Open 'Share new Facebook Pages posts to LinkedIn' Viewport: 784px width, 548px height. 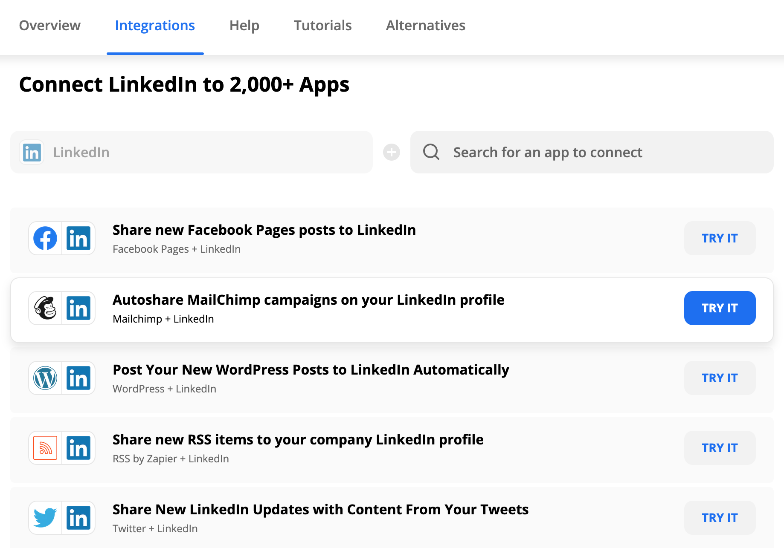[264, 230]
